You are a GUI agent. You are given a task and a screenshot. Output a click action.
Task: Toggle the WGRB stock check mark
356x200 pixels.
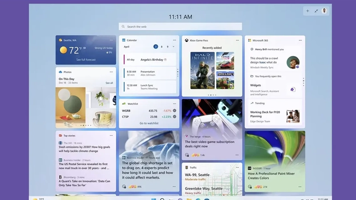click(x=174, y=111)
